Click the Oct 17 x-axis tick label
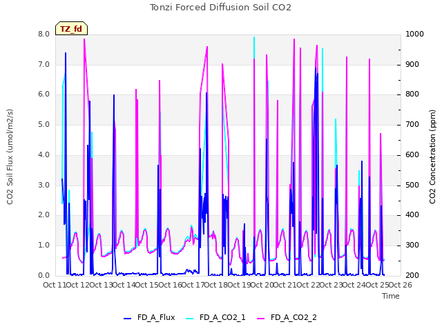The width and height of the screenshot is (442, 331). (x=193, y=285)
